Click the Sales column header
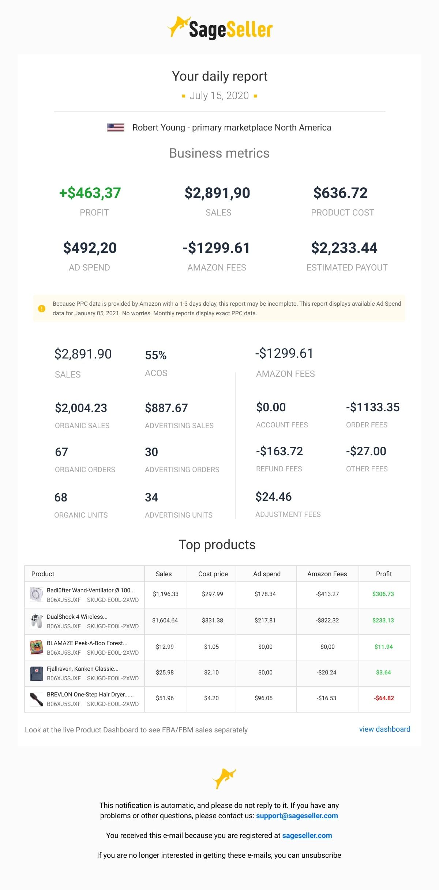This screenshot has width=439, height=890. click(x=164, y=574)
